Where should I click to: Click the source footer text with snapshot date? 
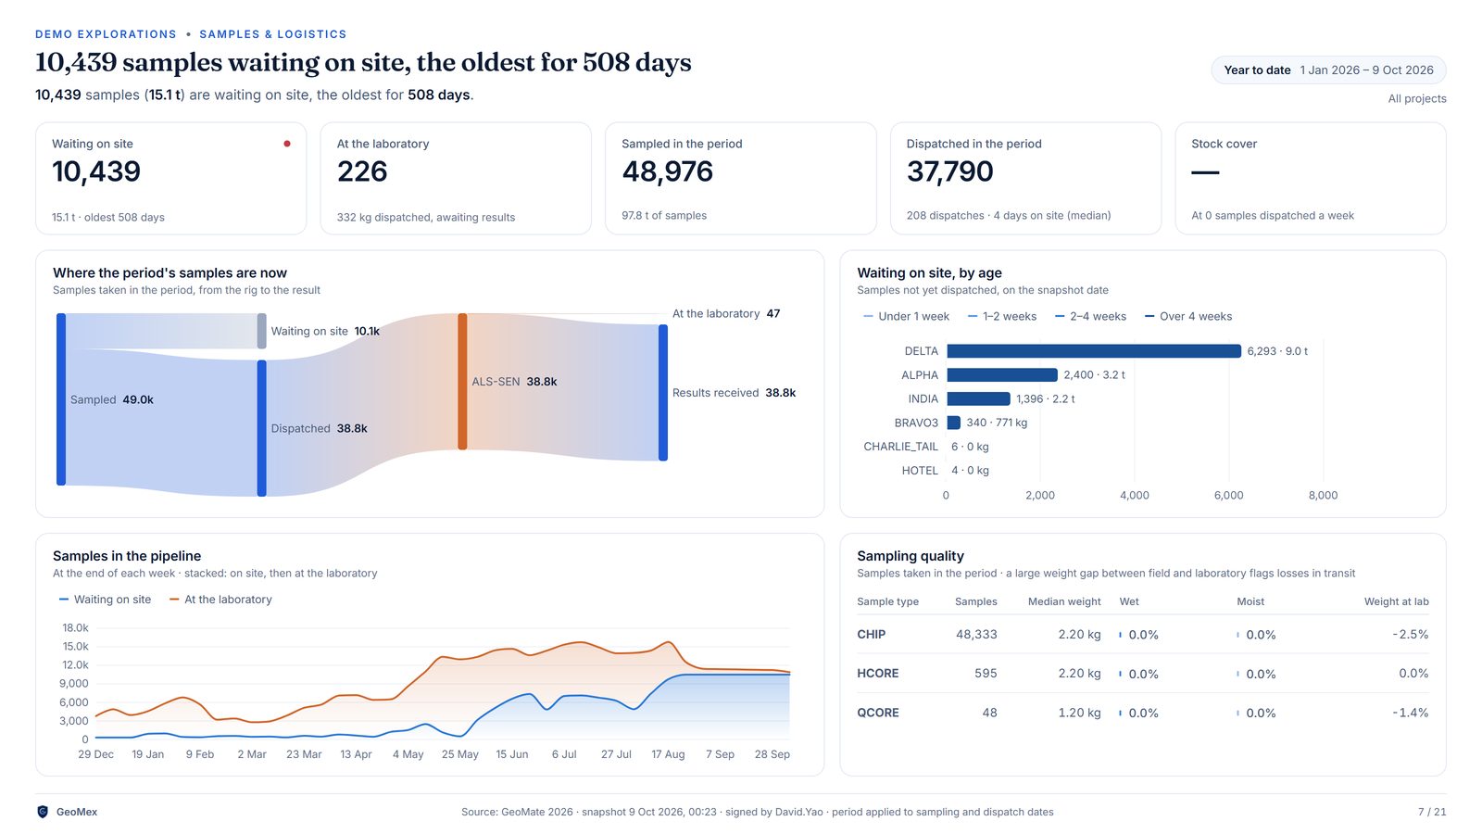[x=757, y=812]
